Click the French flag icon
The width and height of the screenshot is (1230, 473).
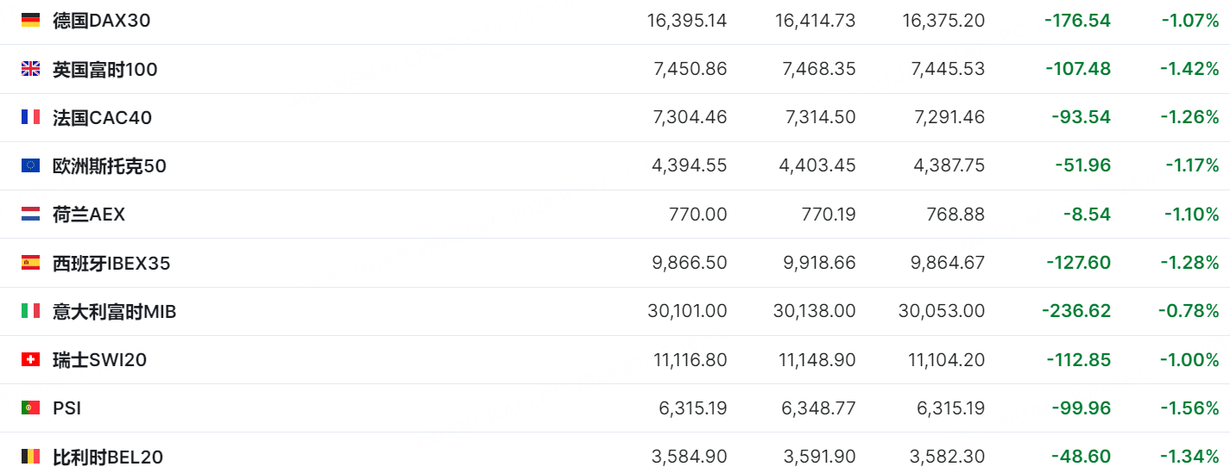tap(30, 117)
